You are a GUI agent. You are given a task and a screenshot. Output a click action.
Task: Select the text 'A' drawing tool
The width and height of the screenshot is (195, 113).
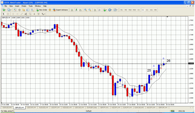pos(34,14)
